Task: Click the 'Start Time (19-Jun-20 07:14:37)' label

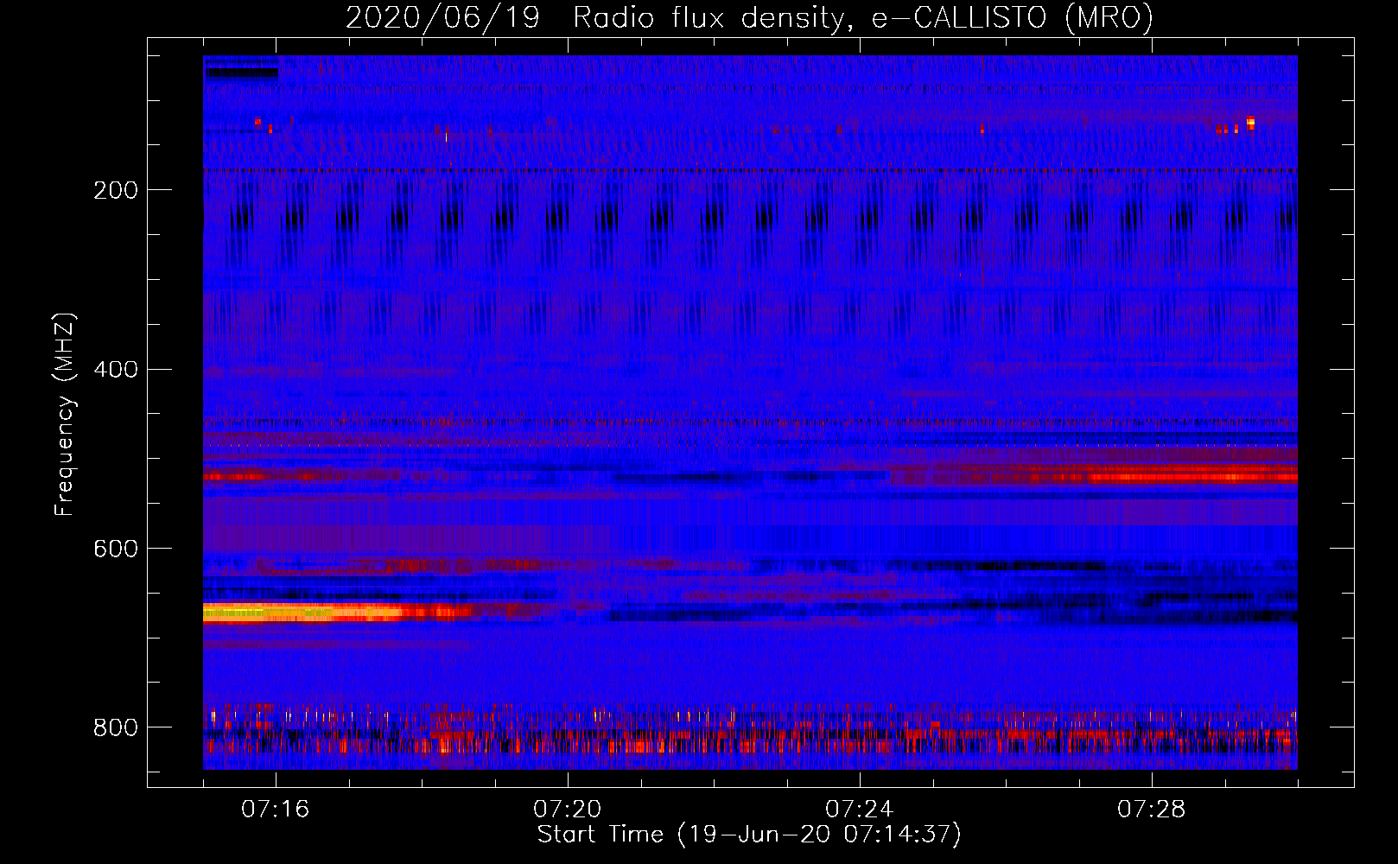Action: [x=749, y=835]
